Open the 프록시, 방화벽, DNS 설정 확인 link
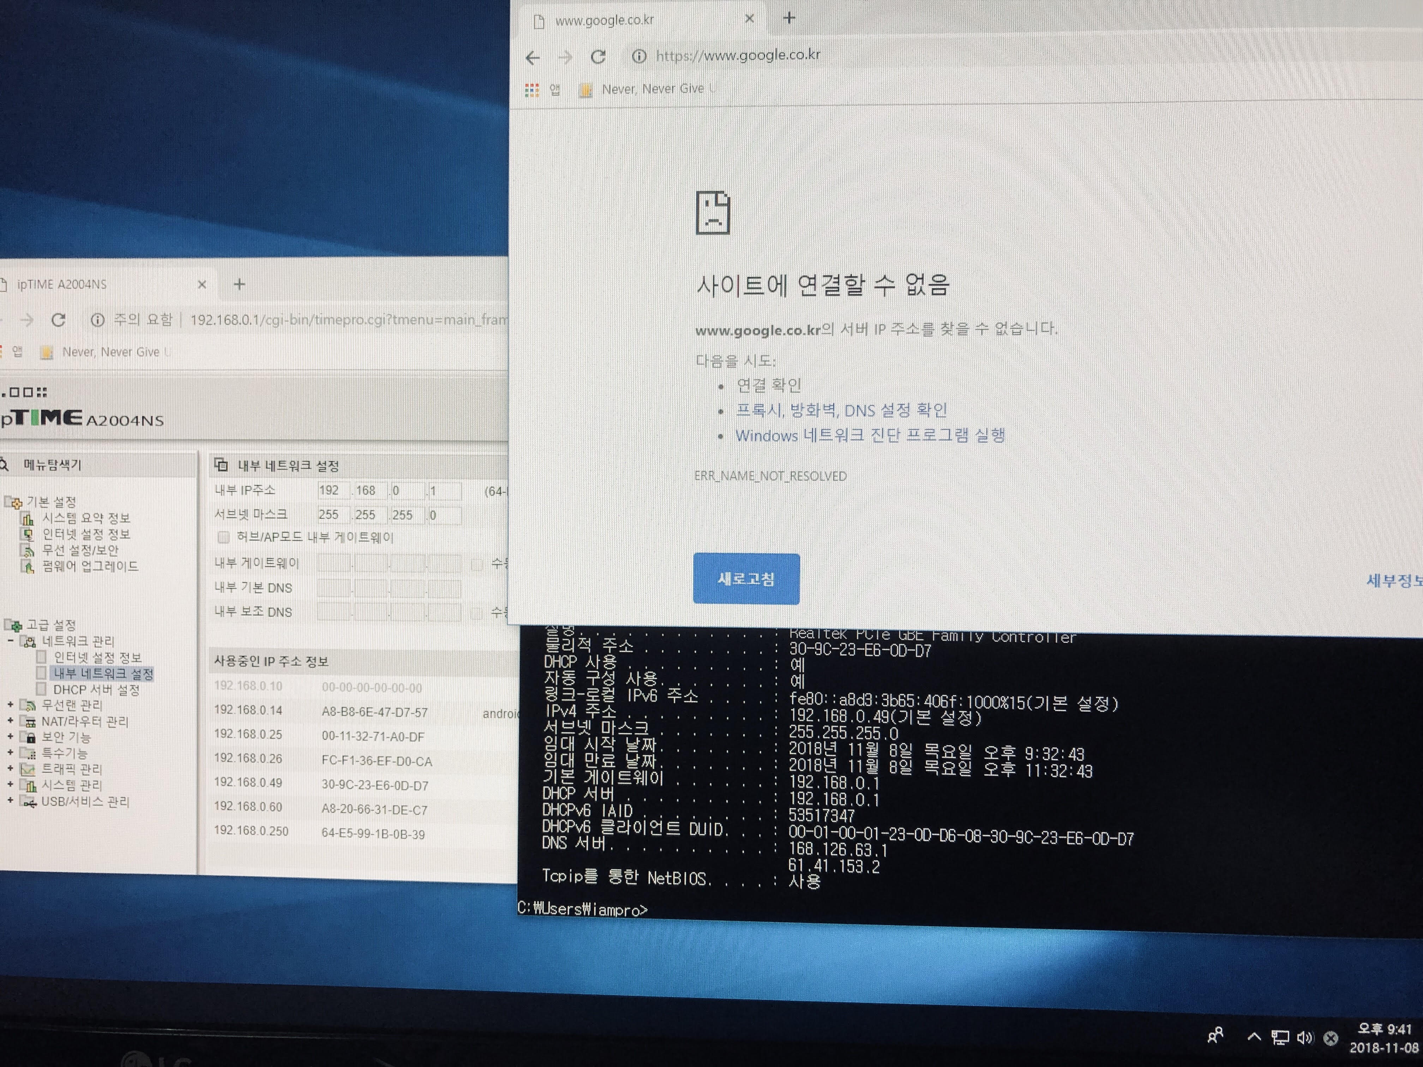Viewport: 1423px width, 1067px height. [x=841, y=410]
